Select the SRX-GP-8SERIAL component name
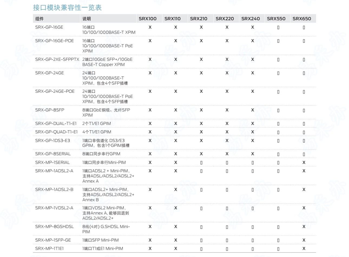 [53, 154]
